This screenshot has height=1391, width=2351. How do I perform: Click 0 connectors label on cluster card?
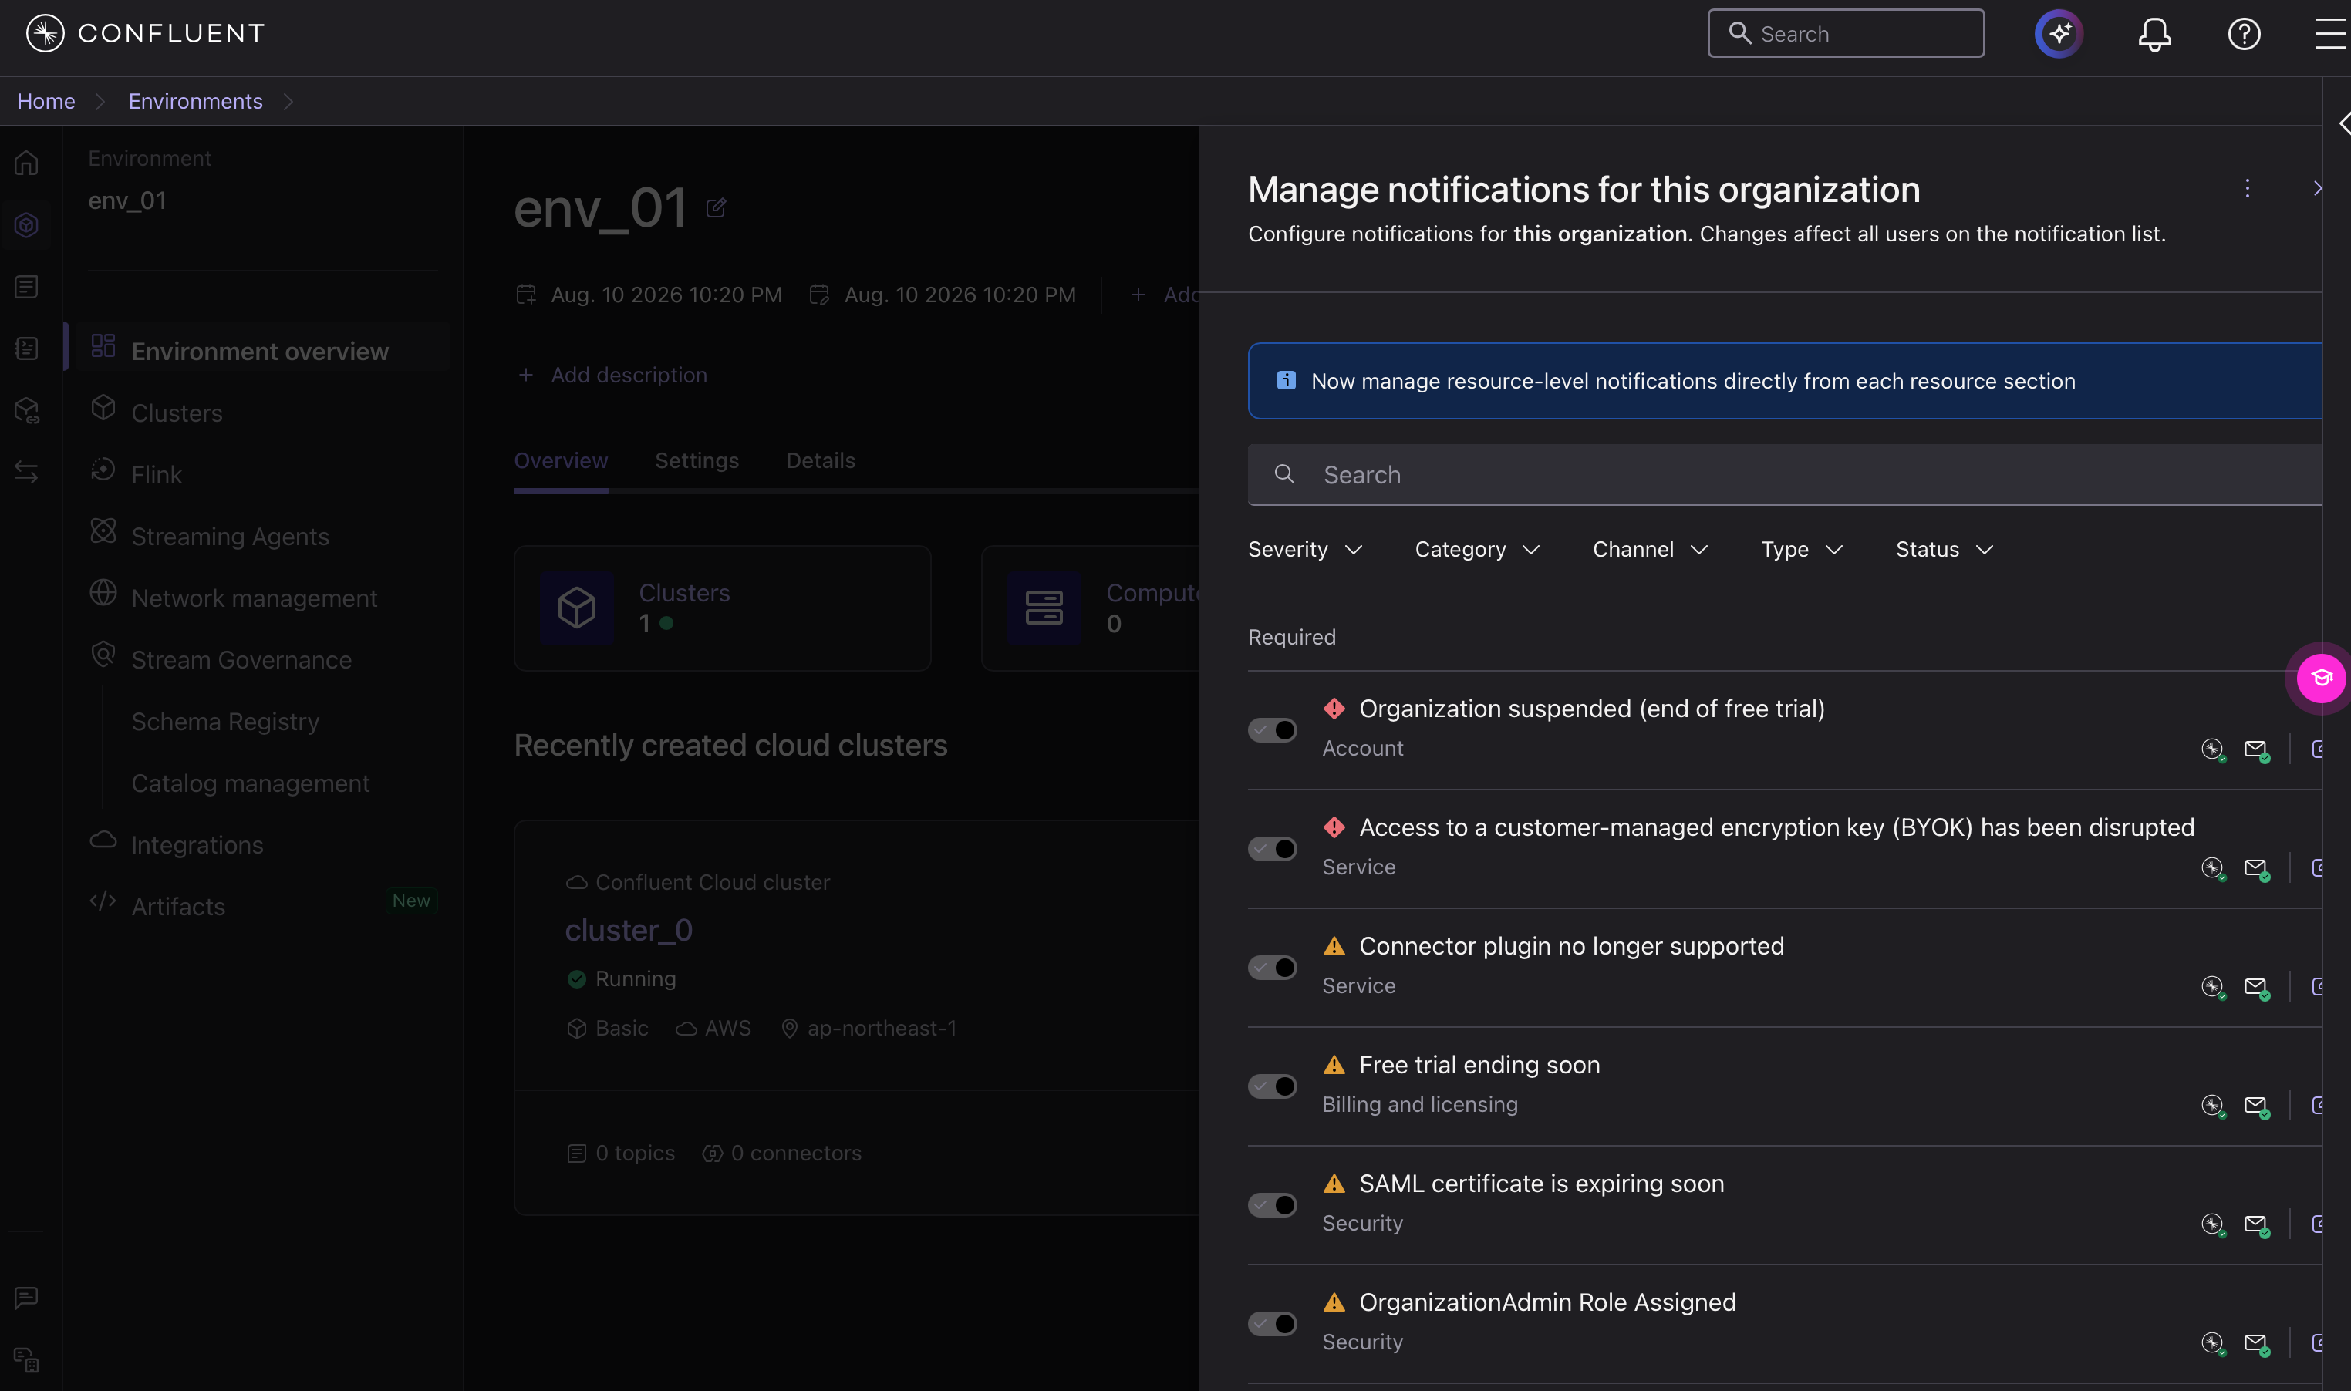[796, 1153]
